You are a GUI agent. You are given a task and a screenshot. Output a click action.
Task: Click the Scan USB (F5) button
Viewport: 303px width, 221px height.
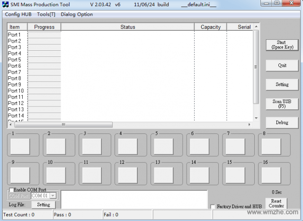(x=282, y=104)
